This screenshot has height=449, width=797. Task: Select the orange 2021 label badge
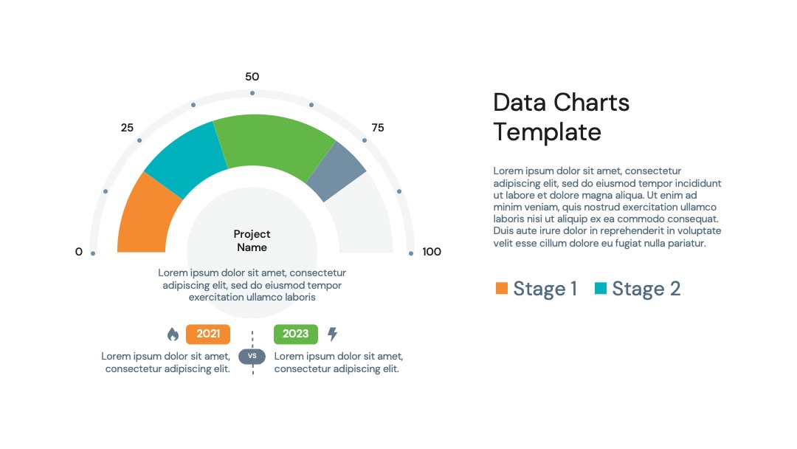click(208, 334)
